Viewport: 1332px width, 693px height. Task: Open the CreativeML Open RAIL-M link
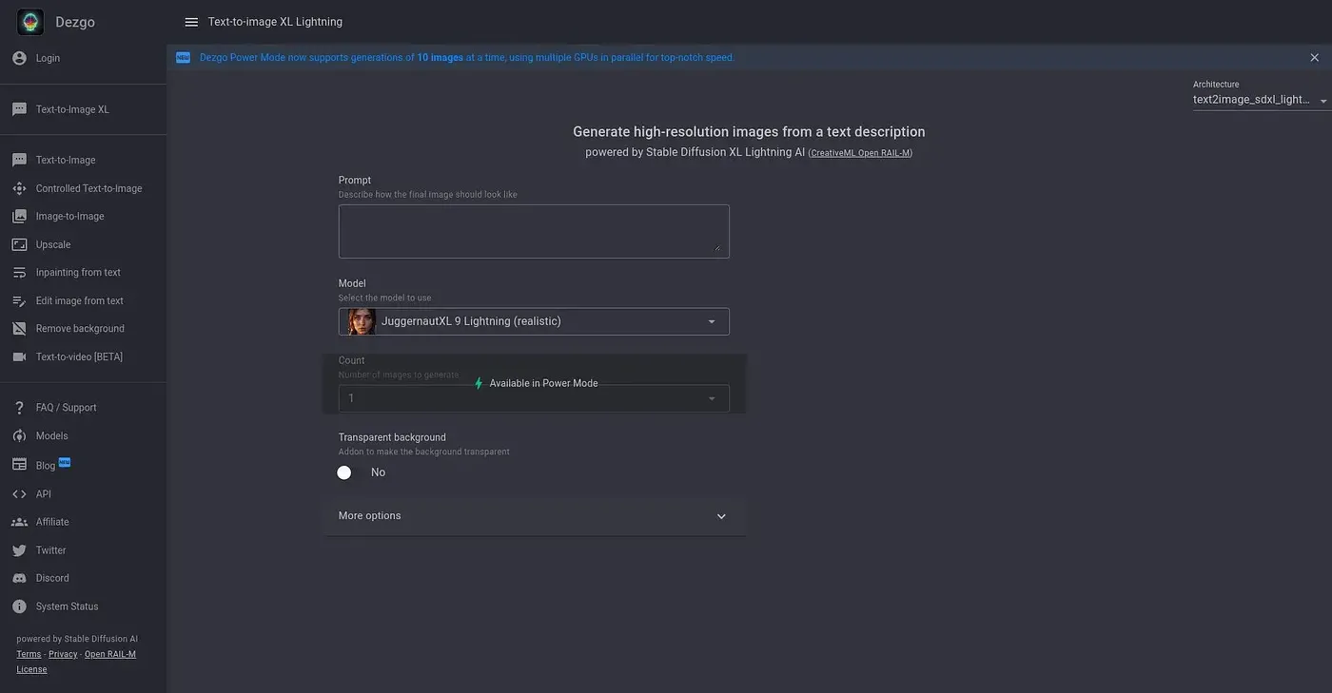point(860,153)
